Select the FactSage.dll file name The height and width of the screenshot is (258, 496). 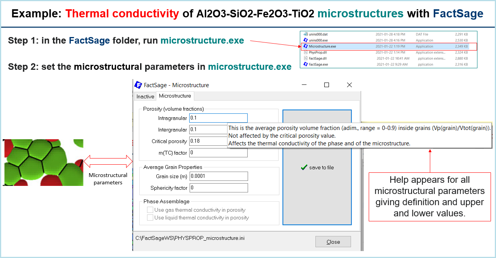[318, 58]
